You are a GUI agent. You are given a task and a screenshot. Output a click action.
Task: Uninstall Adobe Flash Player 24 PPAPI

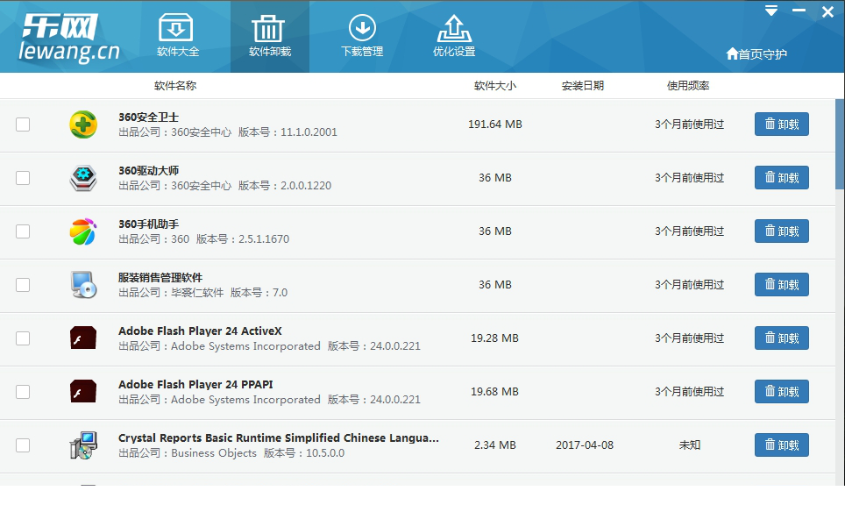(x=781, y=392)
